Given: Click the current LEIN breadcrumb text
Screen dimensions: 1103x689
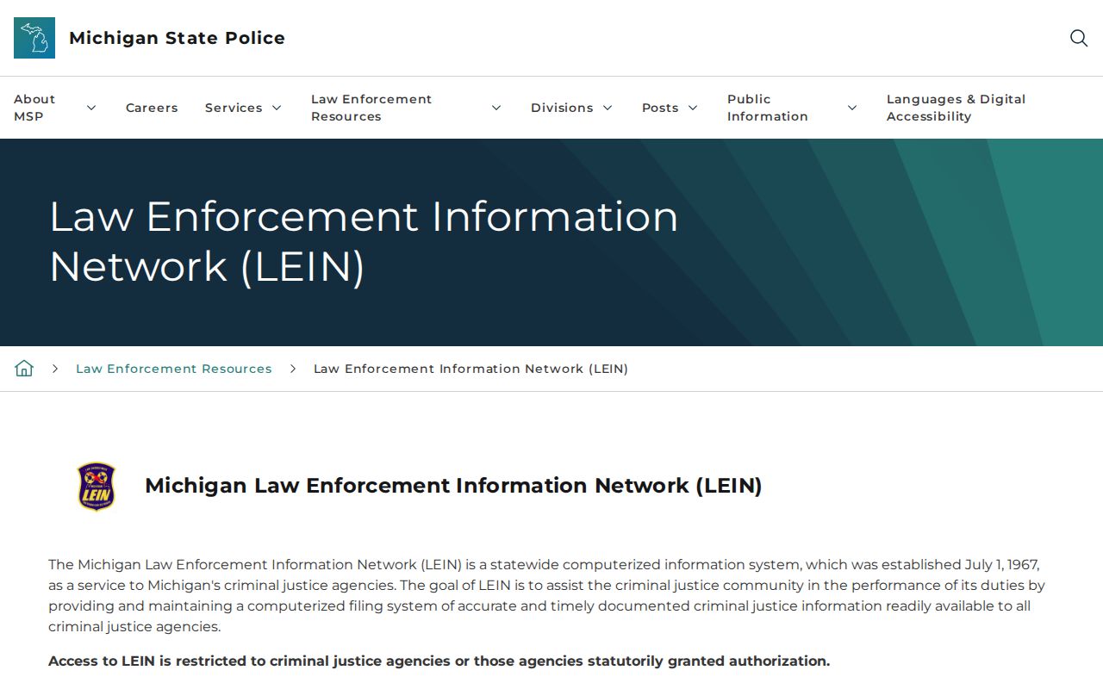Looking at the screenshot, I should (x=471, y=369).
